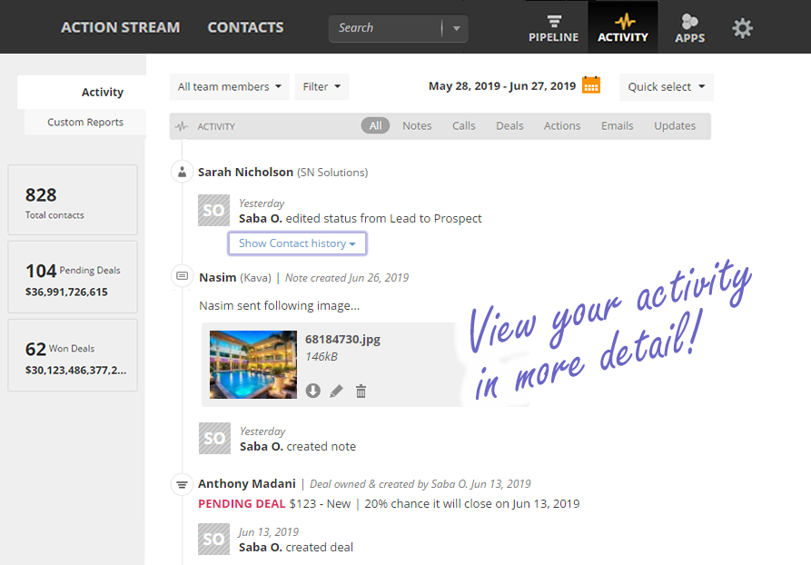Click the deal icon beside Anthony Madani
The image size is (811, 565).
182,485
